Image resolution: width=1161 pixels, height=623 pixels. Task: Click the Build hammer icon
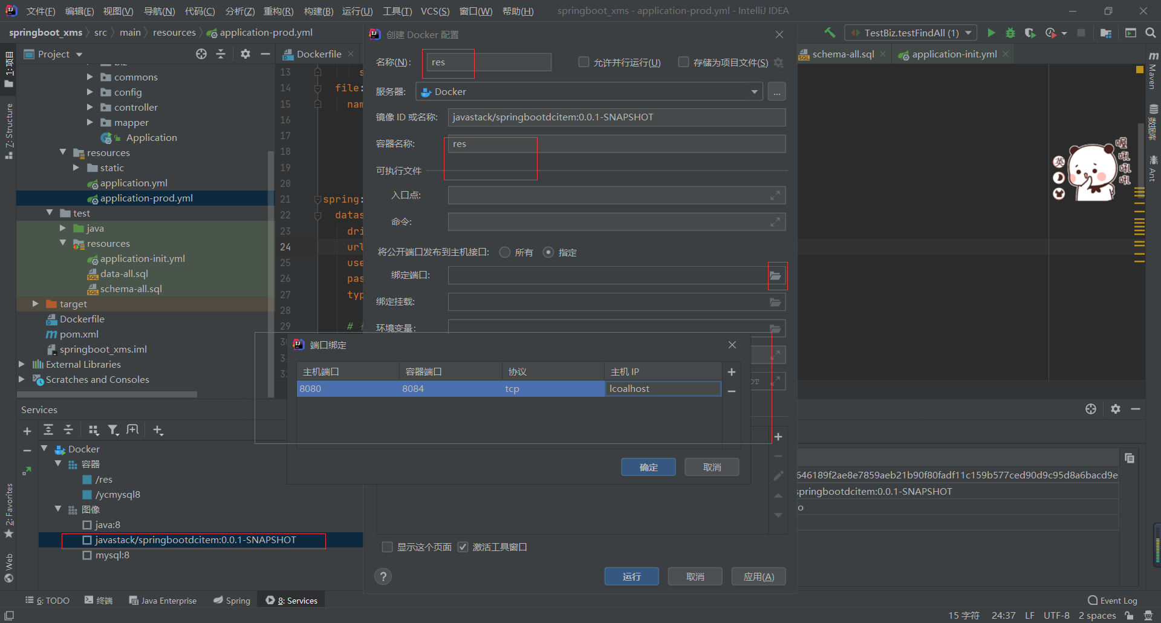coord(830,33)
